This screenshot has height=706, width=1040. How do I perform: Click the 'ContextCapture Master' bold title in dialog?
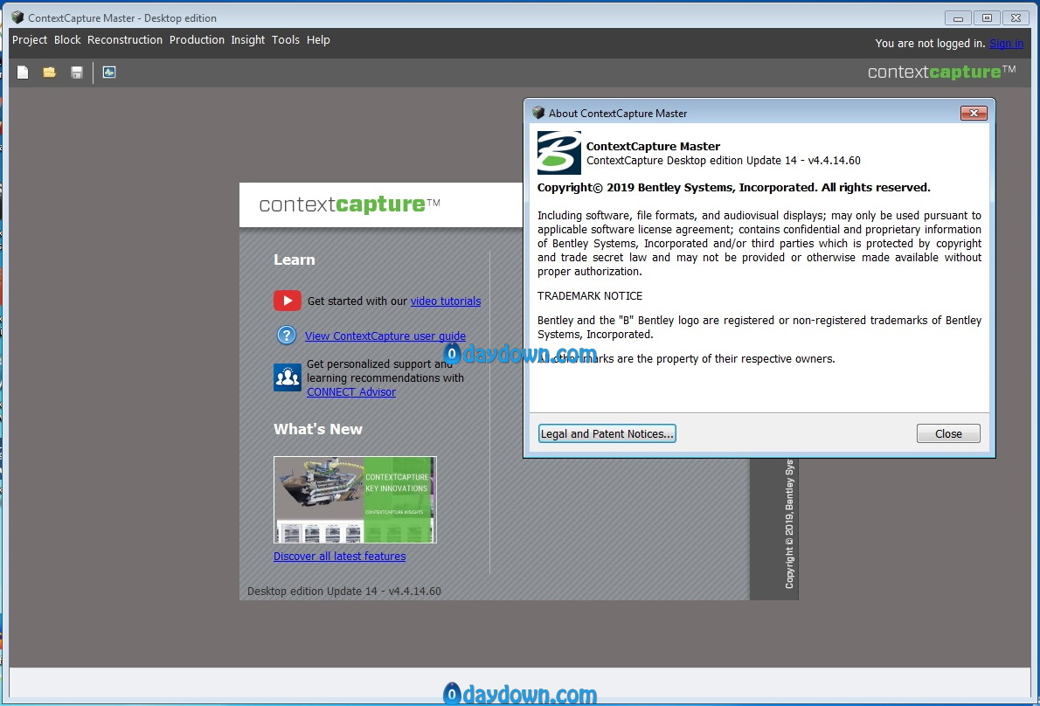click(654, 147)
